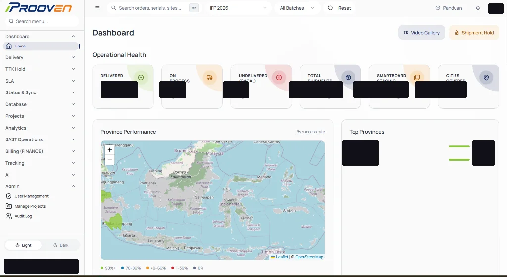Click the 'By success rate' label
The image size is (507, 277).
(x=310, y=132)
